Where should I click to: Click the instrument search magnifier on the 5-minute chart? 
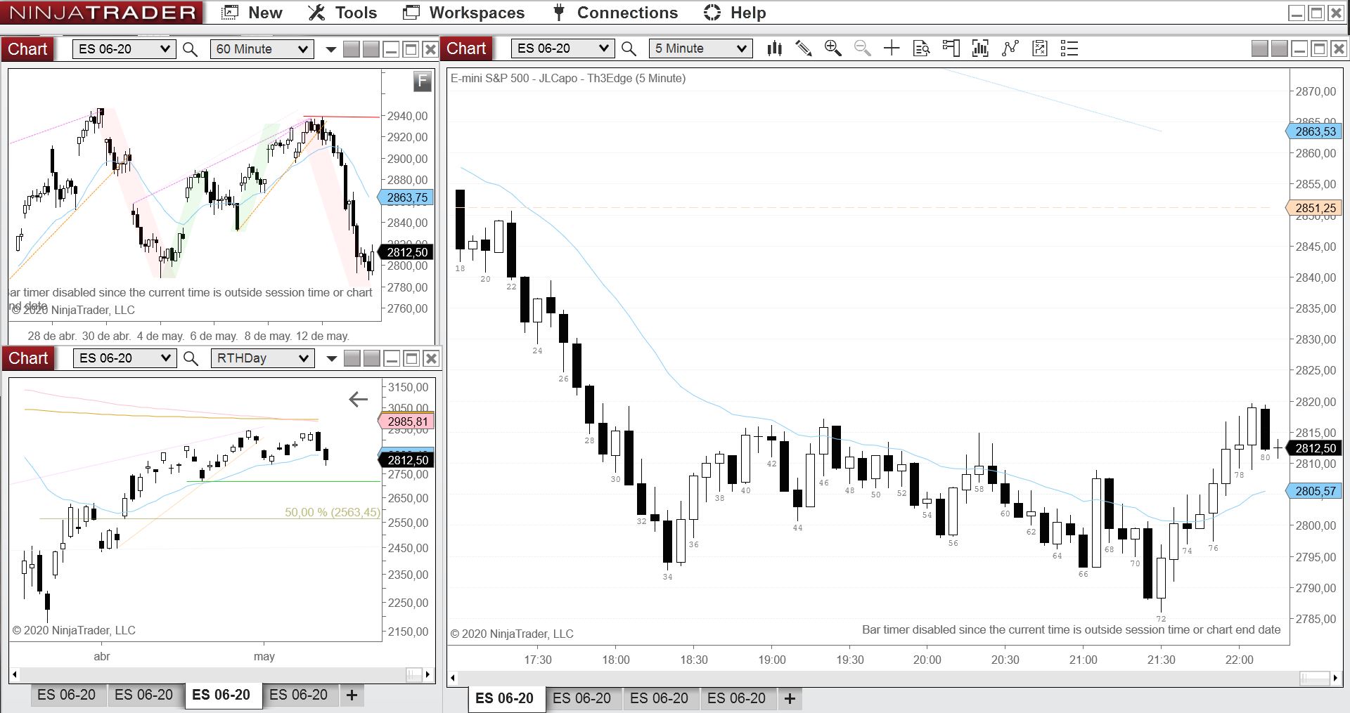click(629, 48)
